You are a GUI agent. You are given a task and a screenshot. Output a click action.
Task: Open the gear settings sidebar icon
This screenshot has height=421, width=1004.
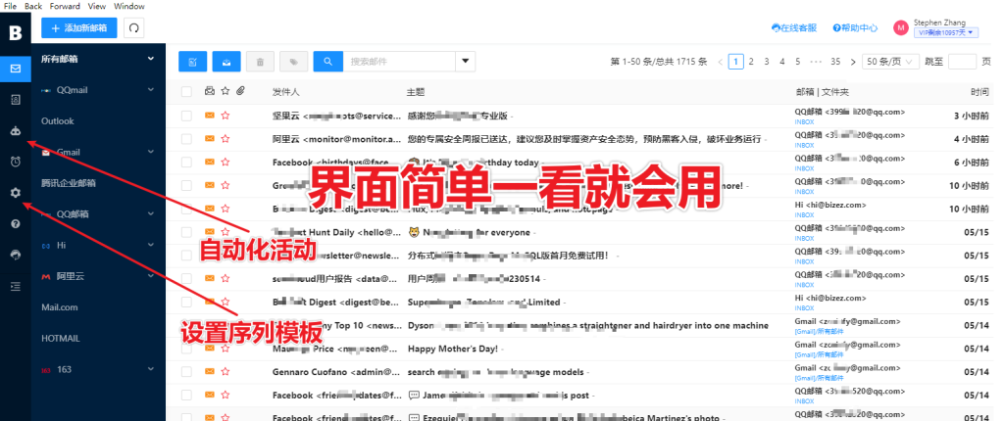point(16,193)
